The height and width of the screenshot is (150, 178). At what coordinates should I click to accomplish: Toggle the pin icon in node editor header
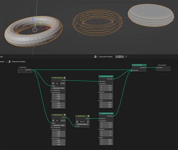[x=126, y=57]
